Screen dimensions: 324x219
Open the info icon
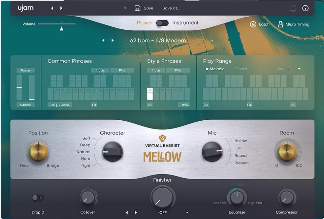click(305, 8)
